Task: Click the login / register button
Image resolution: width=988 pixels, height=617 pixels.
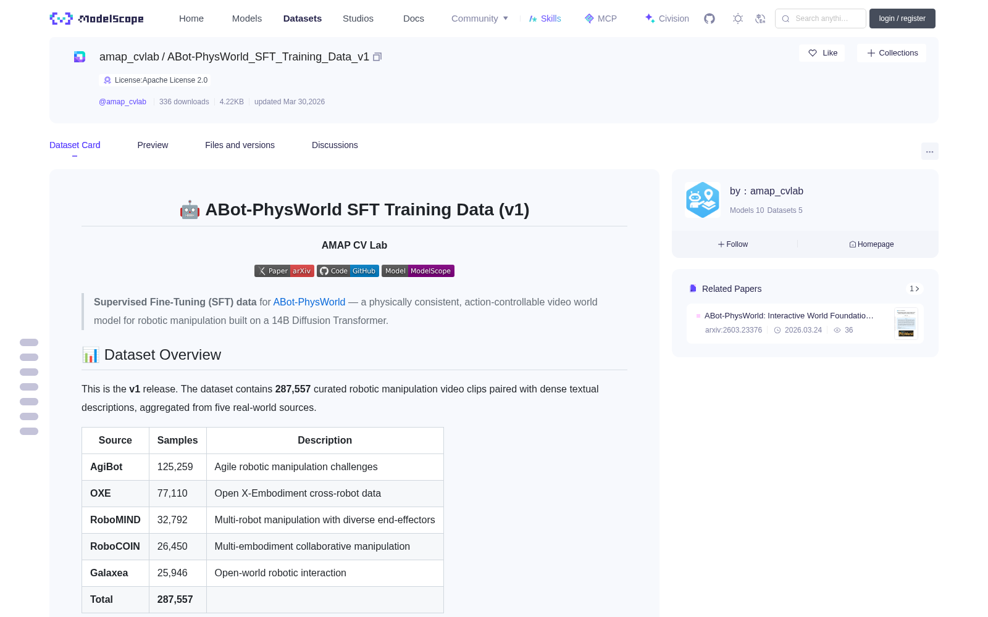Action: pyautogui.click(x=902, y=19)
